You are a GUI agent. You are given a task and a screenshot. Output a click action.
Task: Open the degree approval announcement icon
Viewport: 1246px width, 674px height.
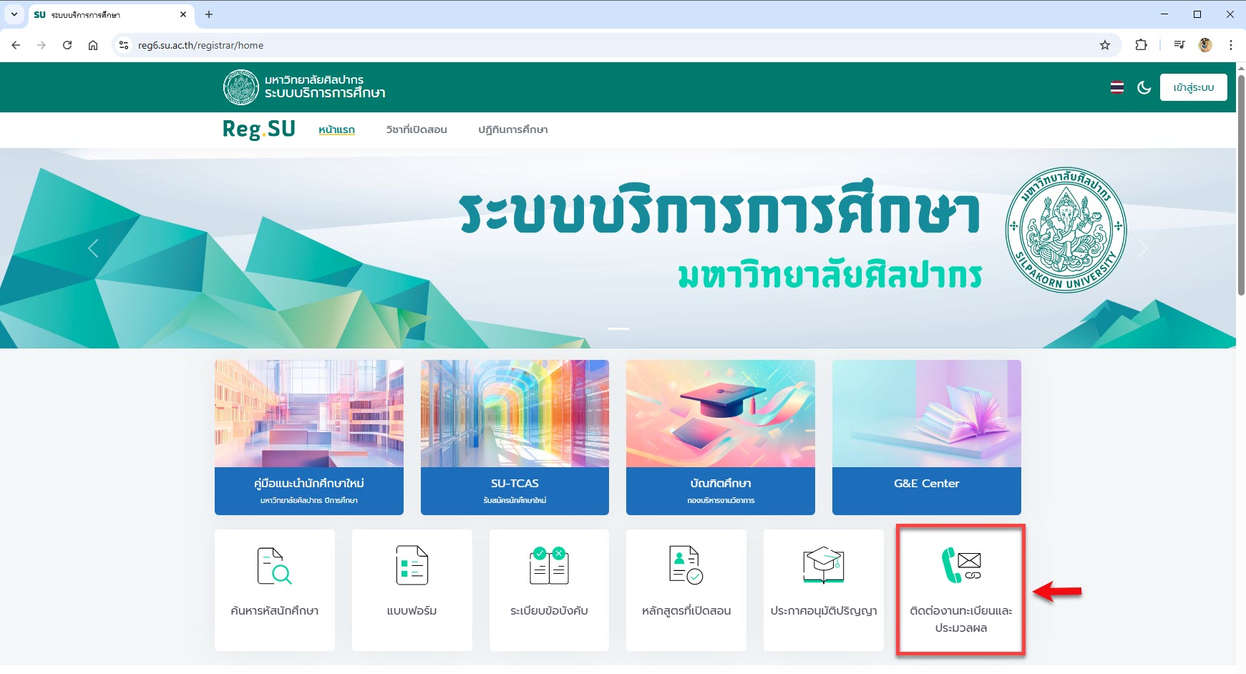pos(823,566)
